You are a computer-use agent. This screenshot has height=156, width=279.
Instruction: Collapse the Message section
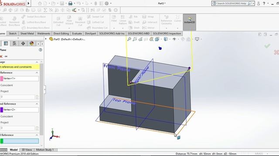(37, 62)
